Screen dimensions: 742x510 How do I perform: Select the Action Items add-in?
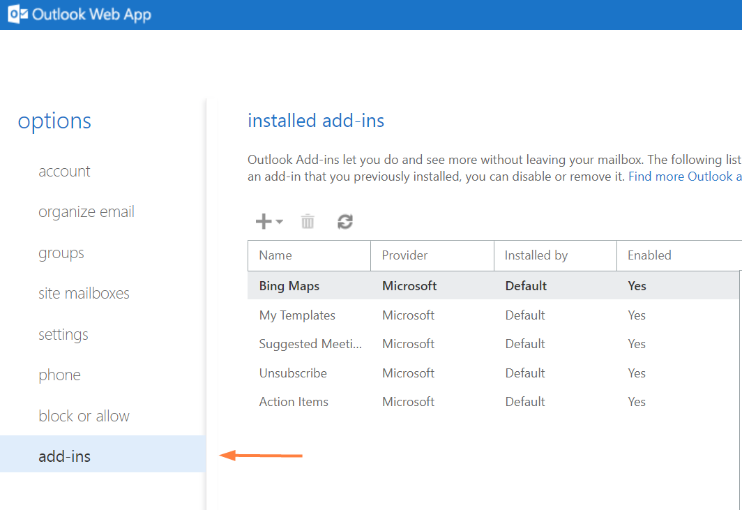493,402
